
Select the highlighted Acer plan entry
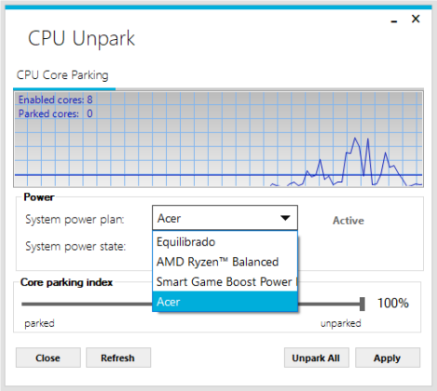(x=225, y=302)
